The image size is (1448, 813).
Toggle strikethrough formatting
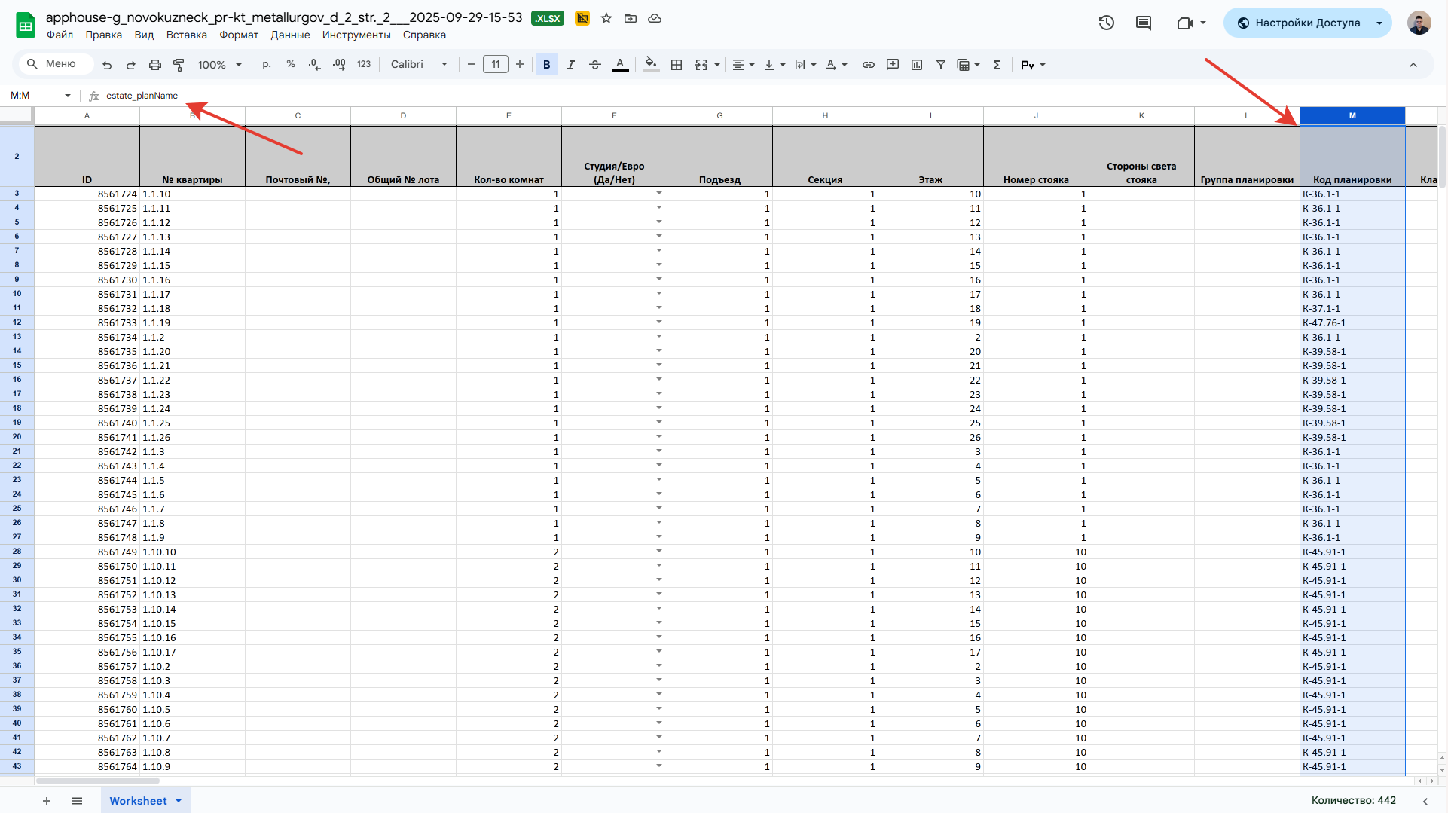[x=594, y=65]
